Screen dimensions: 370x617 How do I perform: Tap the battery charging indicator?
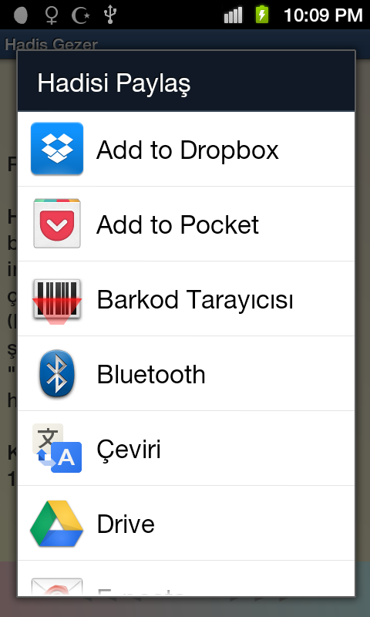point(262,14)
